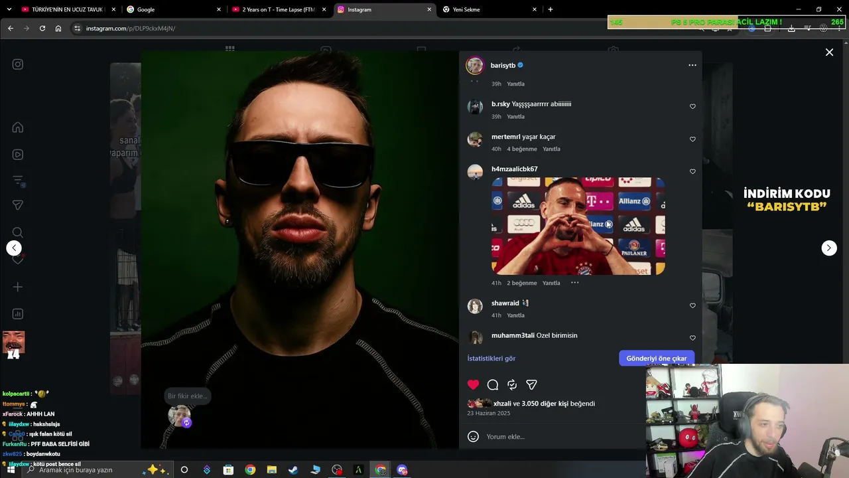Viewport: 849px width, 478px height.
Task: Repost using the repost arrows icon
Action: pos(512,384)
